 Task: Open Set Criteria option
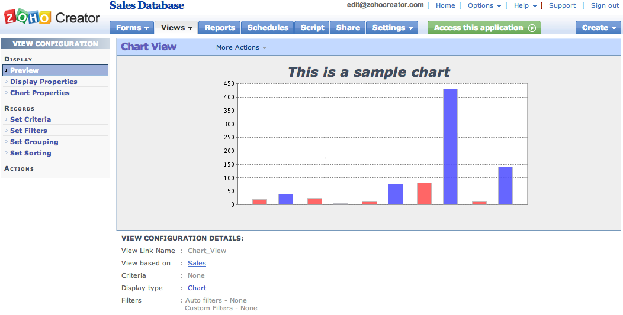[31, 119]
